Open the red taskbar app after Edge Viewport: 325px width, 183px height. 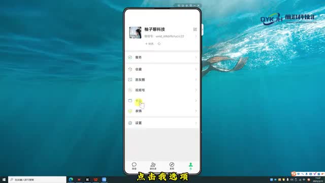click(79, 179)
